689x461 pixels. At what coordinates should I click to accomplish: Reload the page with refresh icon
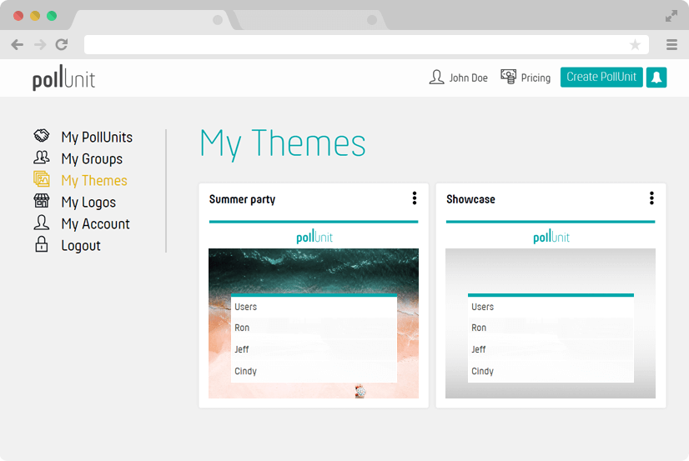pyautogui.click(x=62, y=44)
